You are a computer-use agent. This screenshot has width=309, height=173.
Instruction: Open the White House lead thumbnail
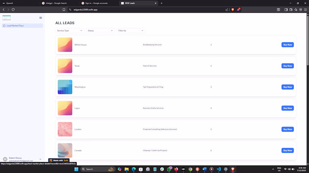pyautogui.click(x=65, y=45)
